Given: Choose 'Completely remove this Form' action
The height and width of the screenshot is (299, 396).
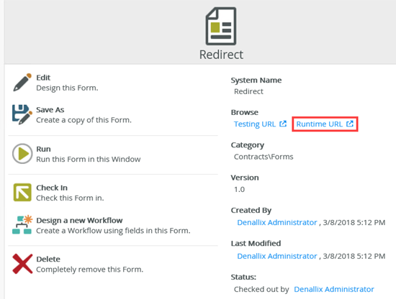Looking at the screenshot, I should tap(90, 270).
